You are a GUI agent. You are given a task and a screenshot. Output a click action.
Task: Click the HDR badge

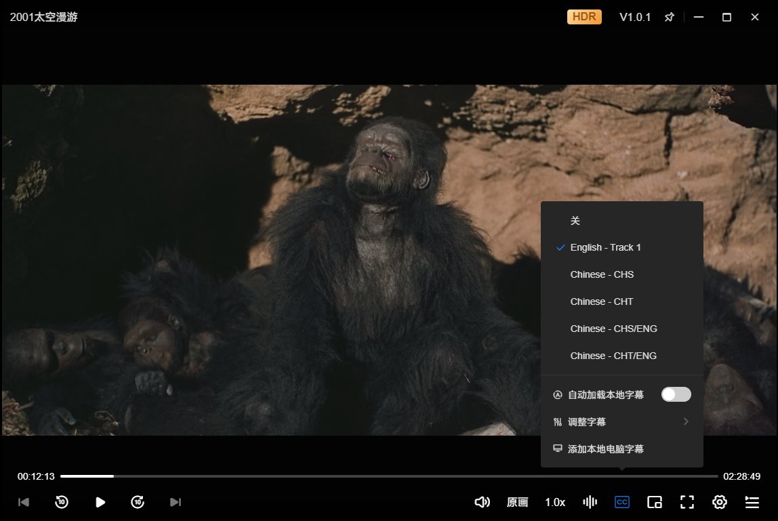[584, 17]
